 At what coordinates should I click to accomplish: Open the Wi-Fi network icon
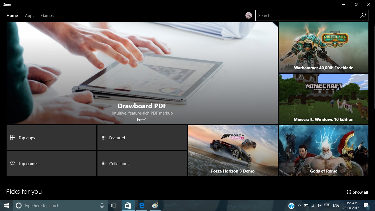pyautogui.click(x=313, y=206)
